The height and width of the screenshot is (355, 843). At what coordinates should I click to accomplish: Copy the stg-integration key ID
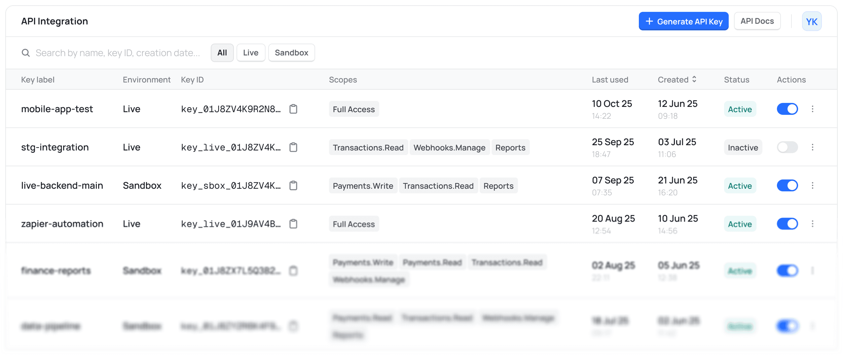[x=294, y=147]
